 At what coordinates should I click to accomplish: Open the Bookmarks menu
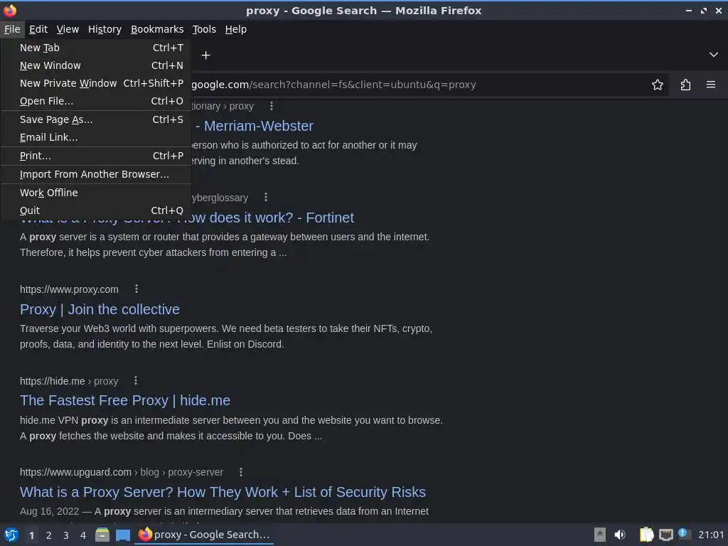(157, 29)
